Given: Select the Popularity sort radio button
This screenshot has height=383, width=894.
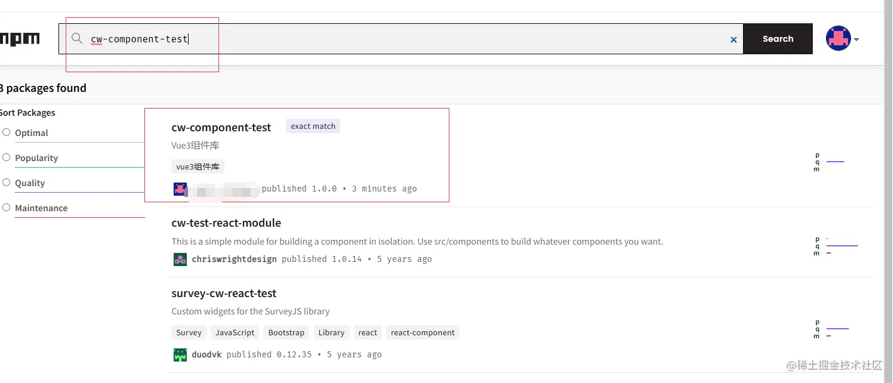Looking at the screenshot, I should (7, 157).
